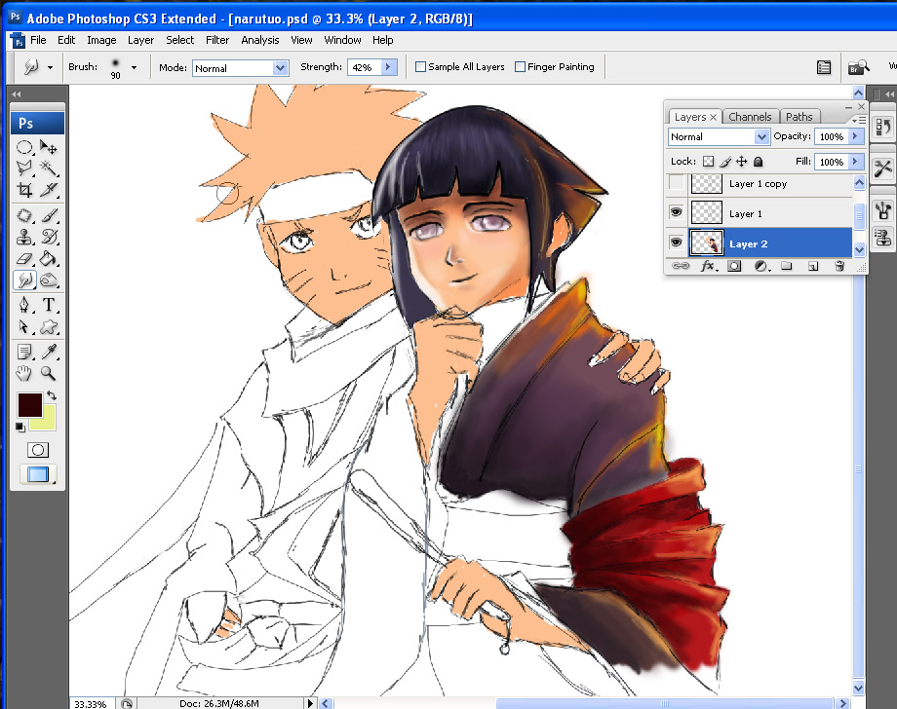Open the Bridge file browser
897x709 pixels.
(x=858, y=67)
